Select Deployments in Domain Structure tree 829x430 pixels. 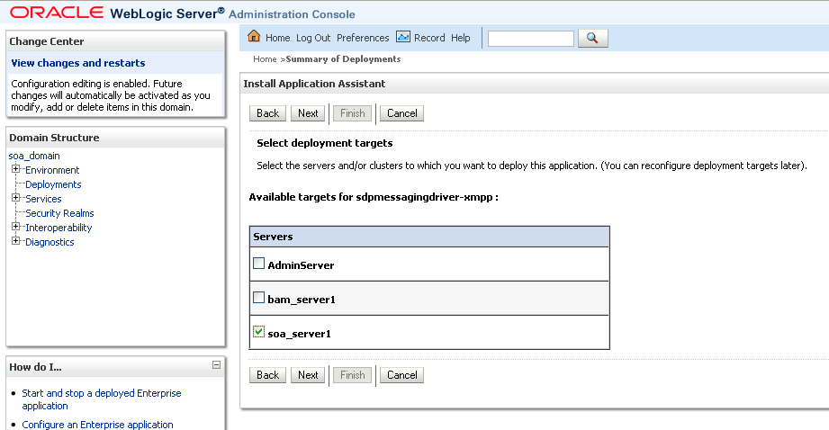pyautogui.click(x=53, y=184)
